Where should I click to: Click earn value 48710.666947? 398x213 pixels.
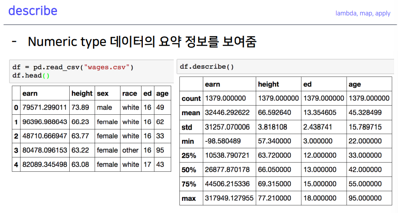pos(44,136)
